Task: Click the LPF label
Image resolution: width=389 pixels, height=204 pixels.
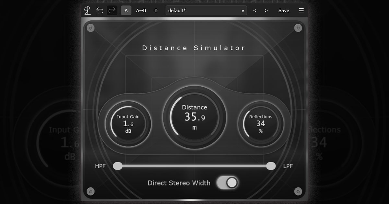Action: (x=288, y=166)
